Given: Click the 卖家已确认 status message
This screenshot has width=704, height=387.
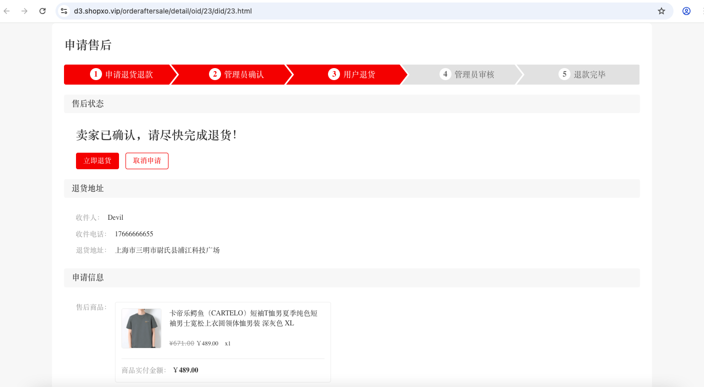Looking at the screenshot, I should (x=156, y=135).
